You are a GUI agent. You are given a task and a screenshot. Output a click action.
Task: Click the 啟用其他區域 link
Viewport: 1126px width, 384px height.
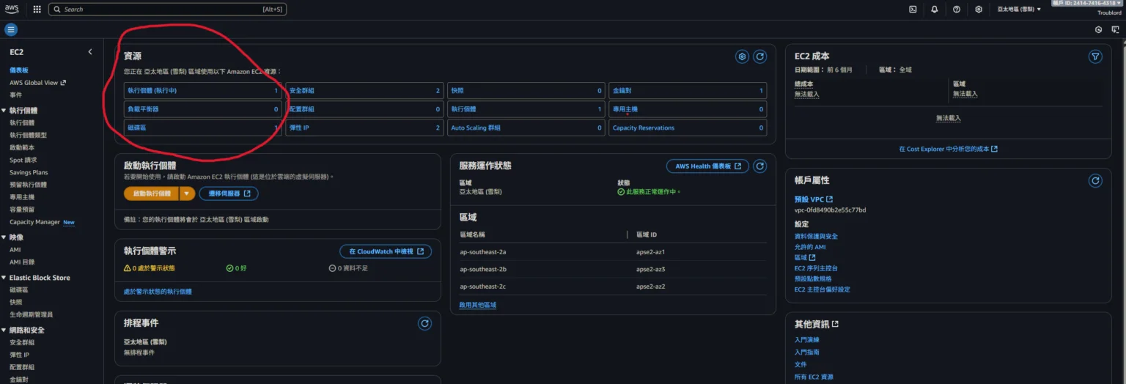[477, 305]
